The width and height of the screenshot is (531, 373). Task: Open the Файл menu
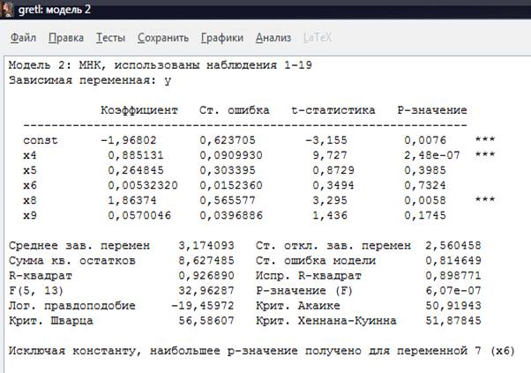pyautogui.click(x=23, y=38)
